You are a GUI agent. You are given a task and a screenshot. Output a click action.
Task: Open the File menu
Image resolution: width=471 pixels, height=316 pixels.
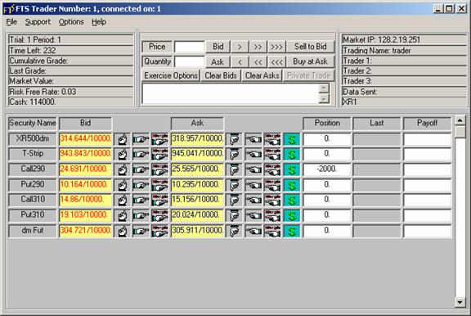pos(11,22)
